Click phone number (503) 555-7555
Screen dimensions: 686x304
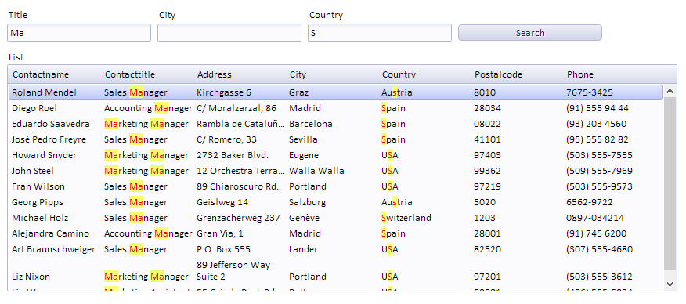tap(599, 155)
